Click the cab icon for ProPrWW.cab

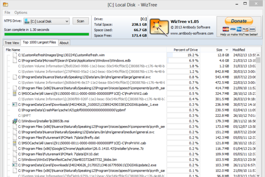click(15, 143)
